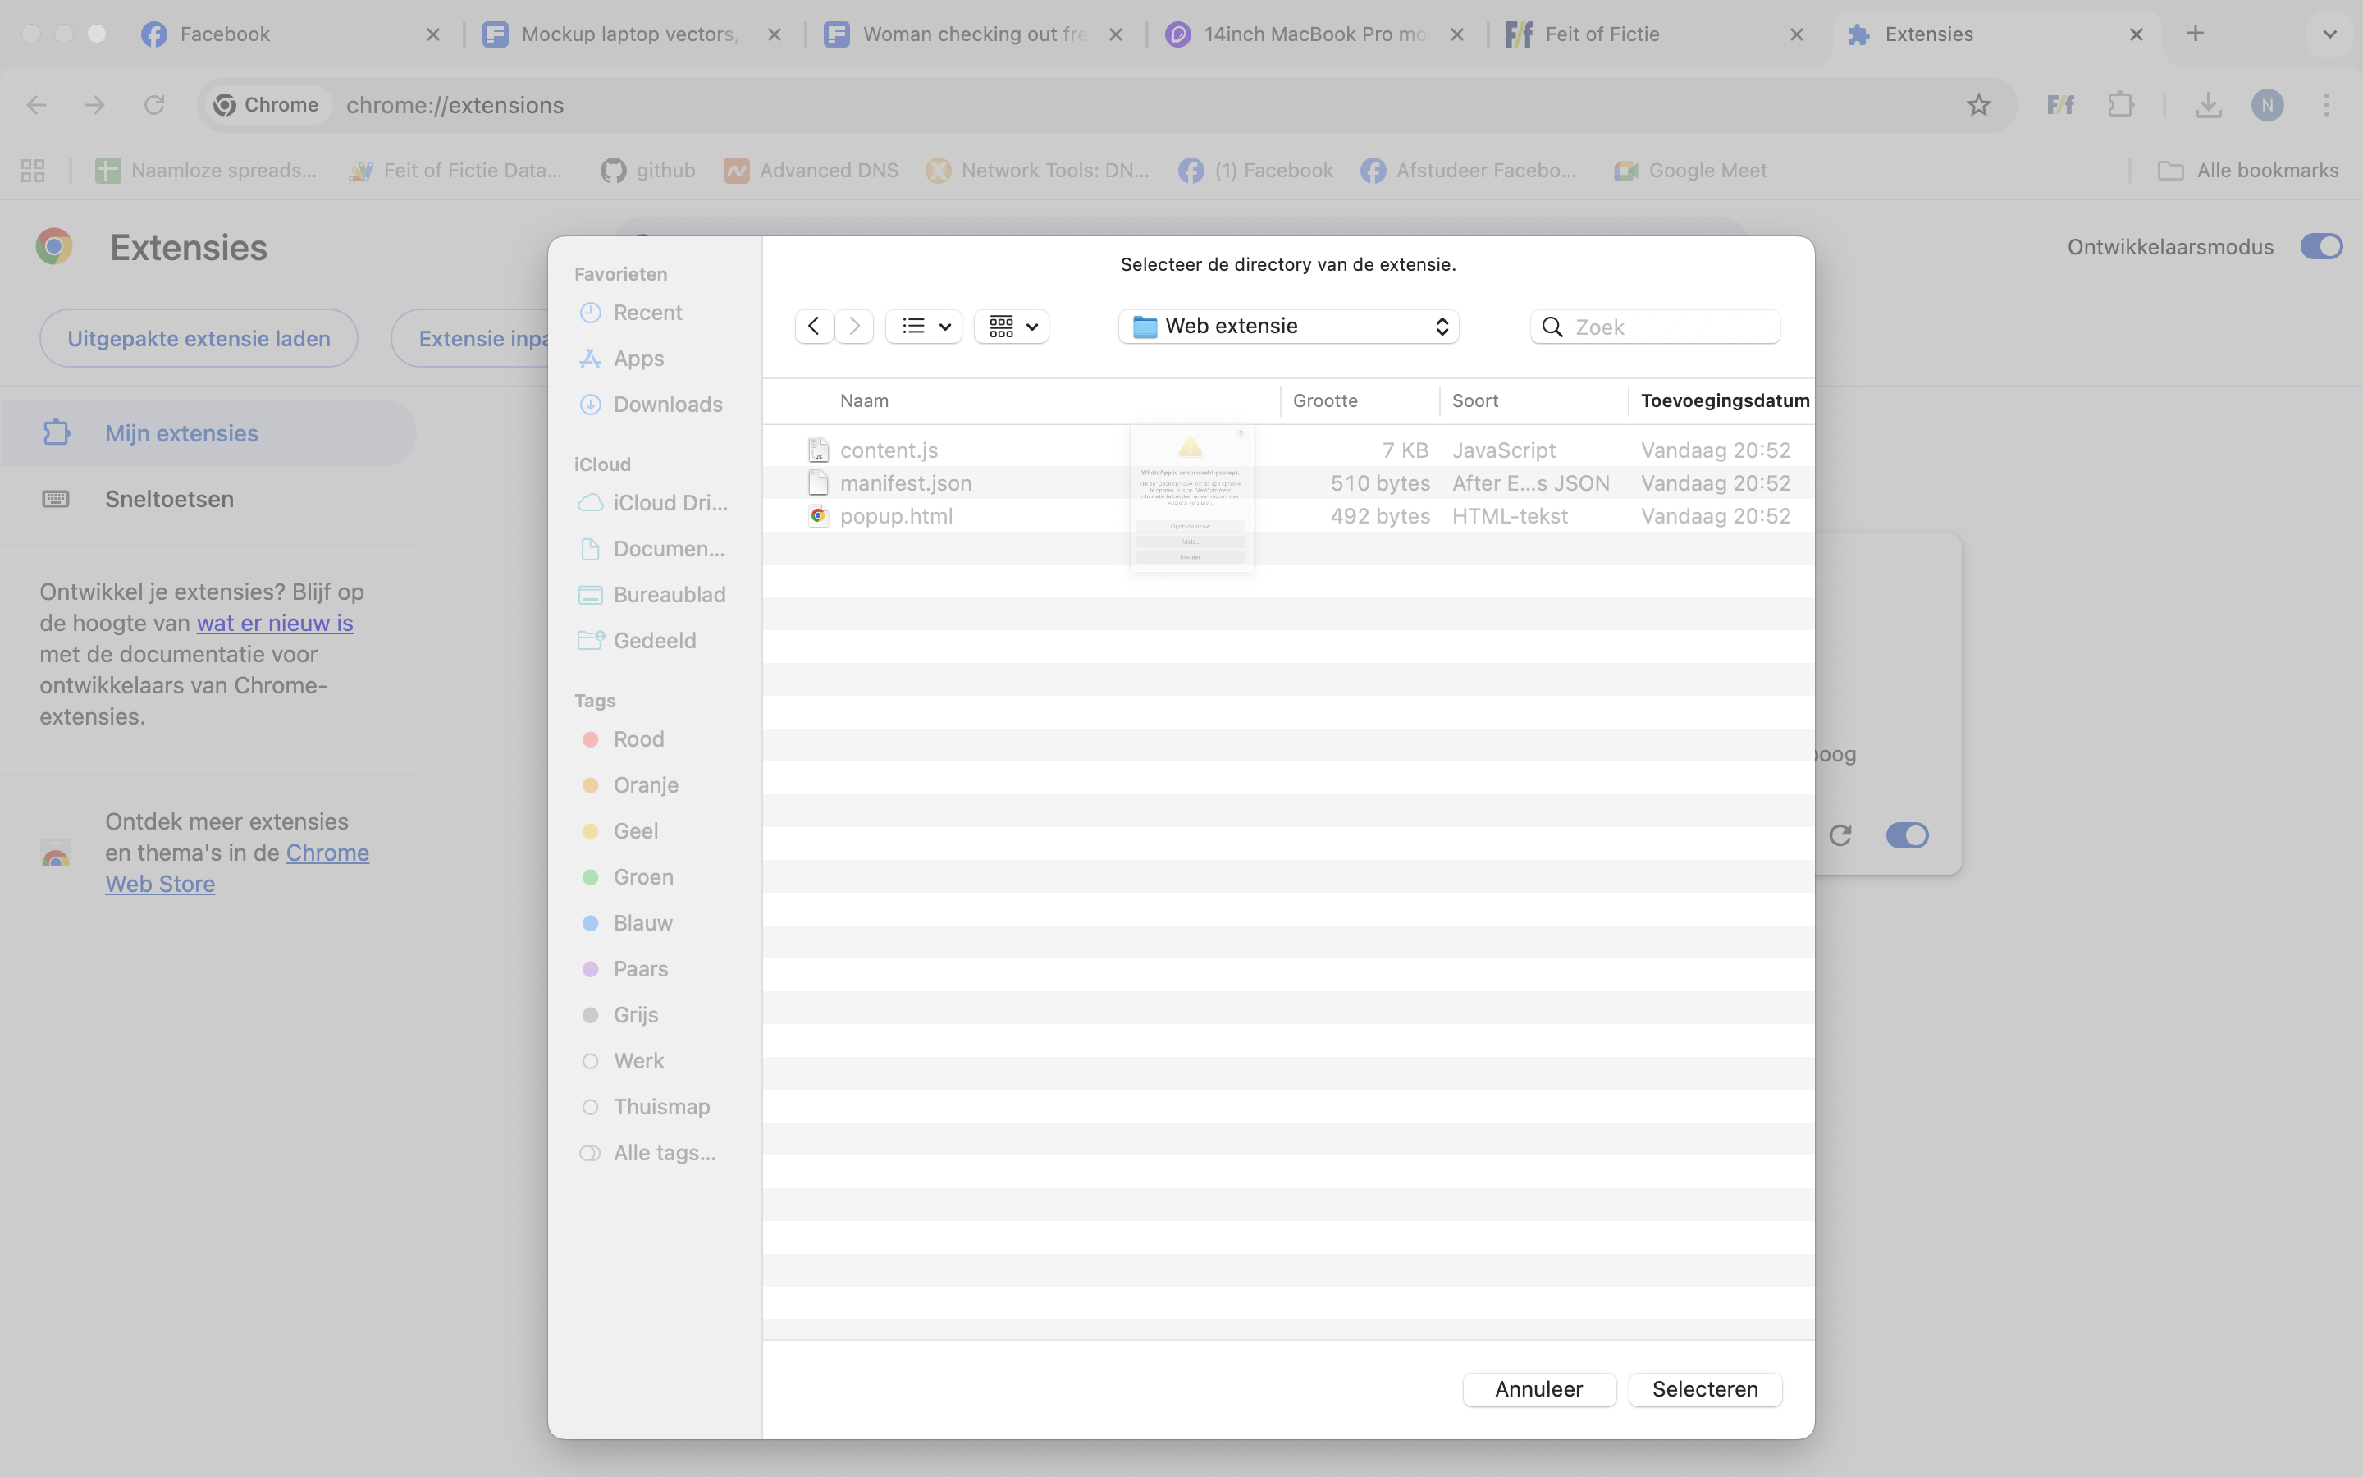This screenshot has width=2363, height=1477.
Task: Select the manifest.json file row
Action: click(x=905, y=483)
